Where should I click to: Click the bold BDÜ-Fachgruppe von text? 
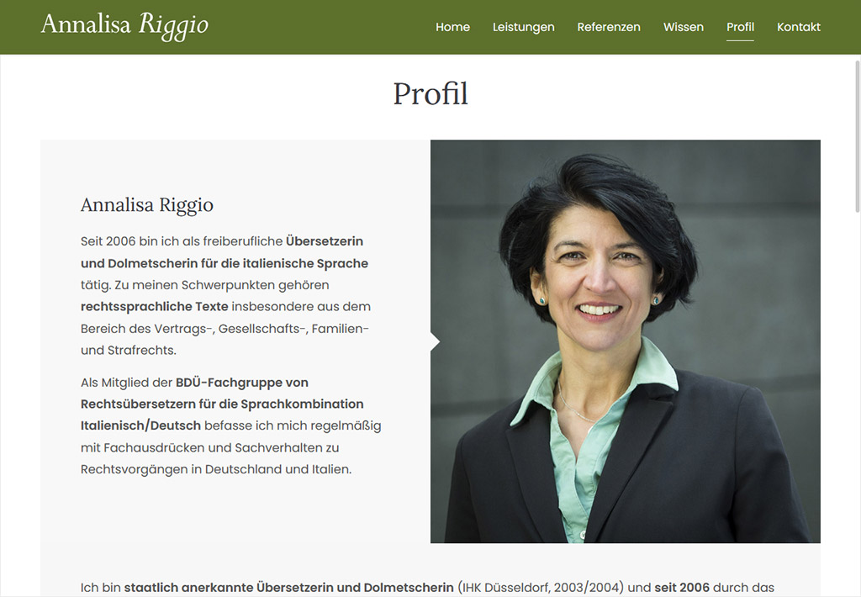(x=241, y=383)
